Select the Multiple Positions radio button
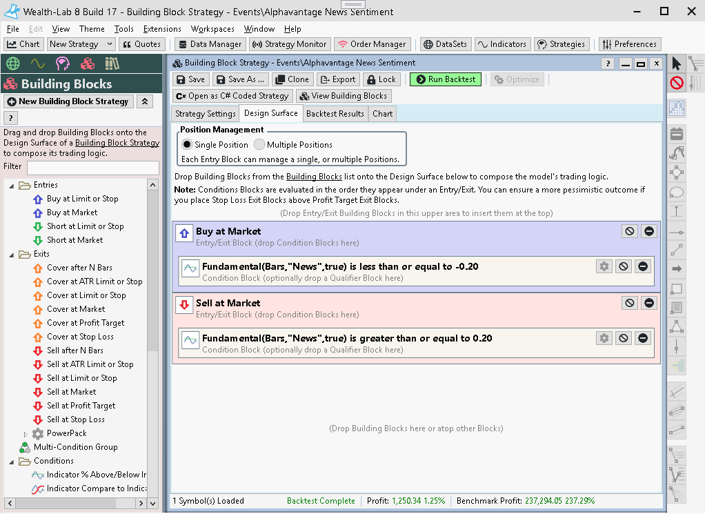 pyautogui.click(x=259, y=145)
